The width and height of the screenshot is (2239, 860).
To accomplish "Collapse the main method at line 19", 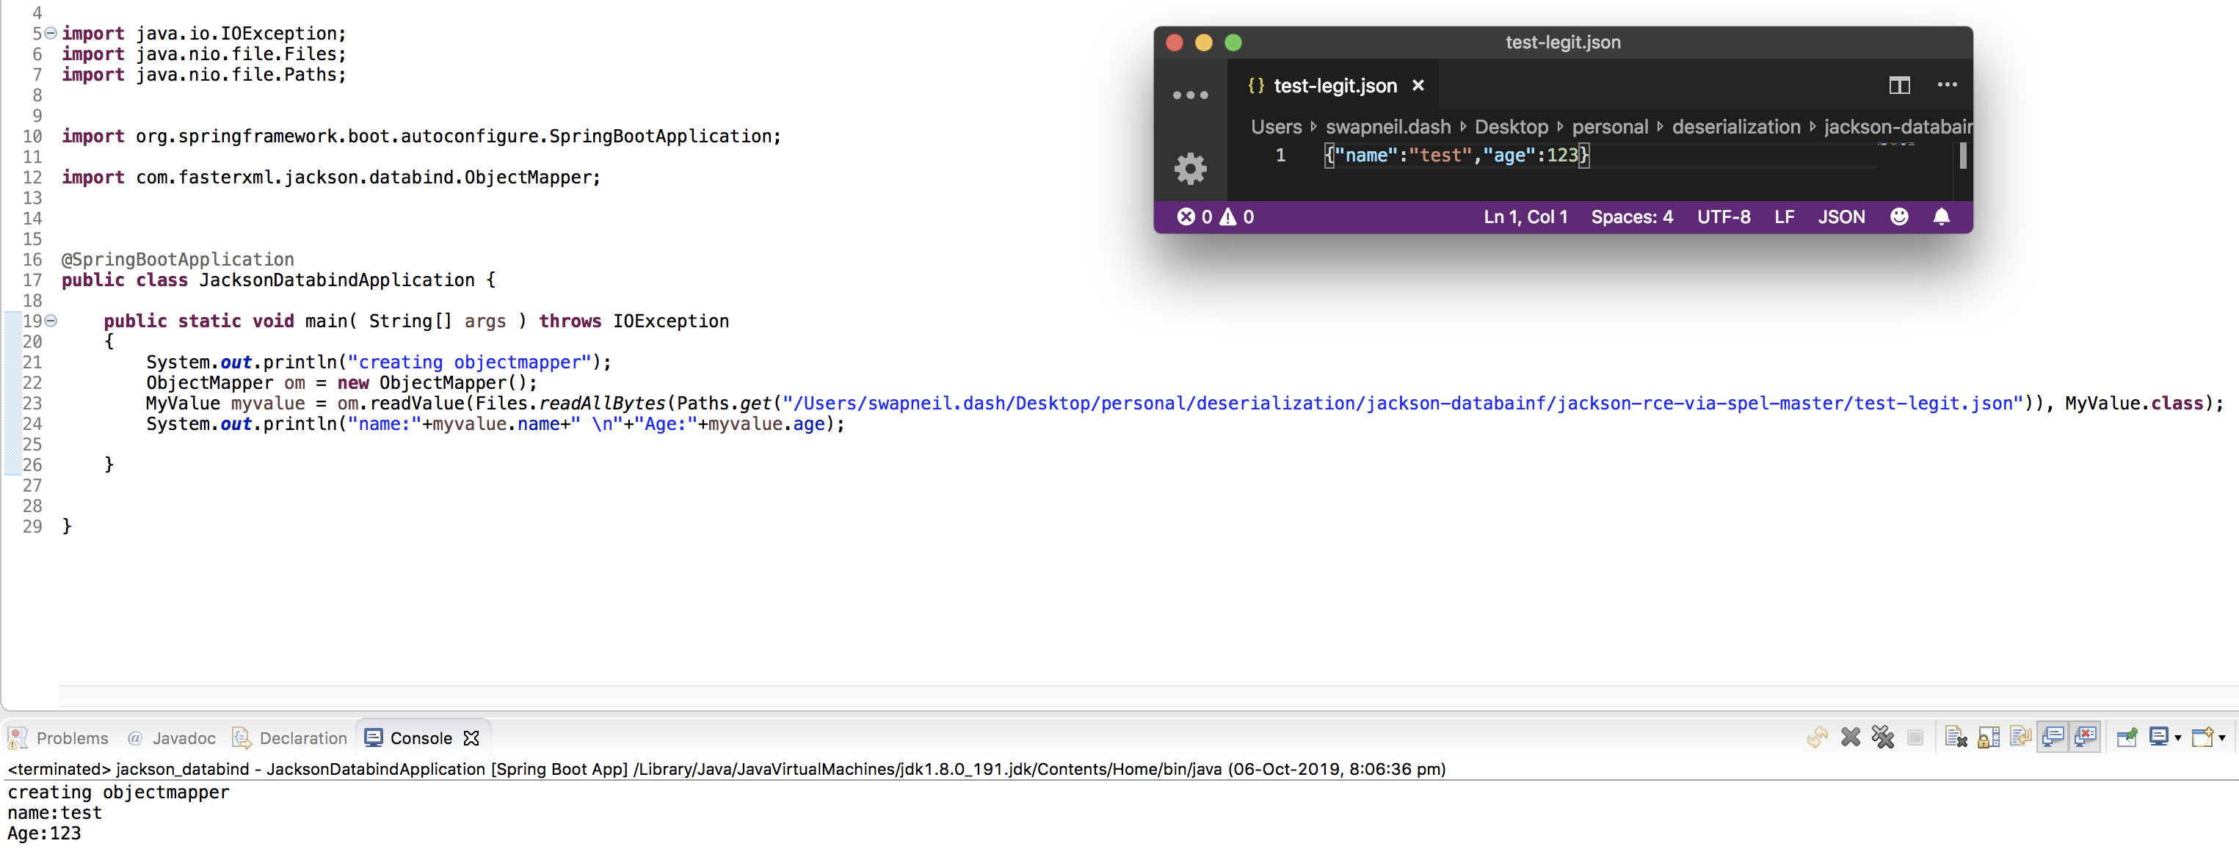I will (x=49, y=321).
